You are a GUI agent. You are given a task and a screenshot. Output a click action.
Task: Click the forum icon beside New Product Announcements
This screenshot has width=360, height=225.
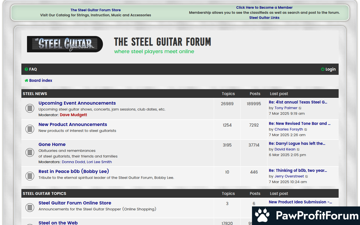tap(30, 129)
